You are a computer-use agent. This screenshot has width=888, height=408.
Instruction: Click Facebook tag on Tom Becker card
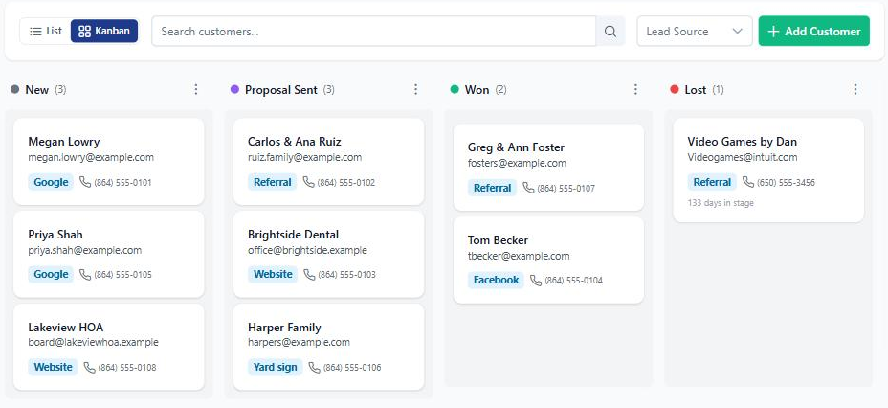[x=496, y=280]
